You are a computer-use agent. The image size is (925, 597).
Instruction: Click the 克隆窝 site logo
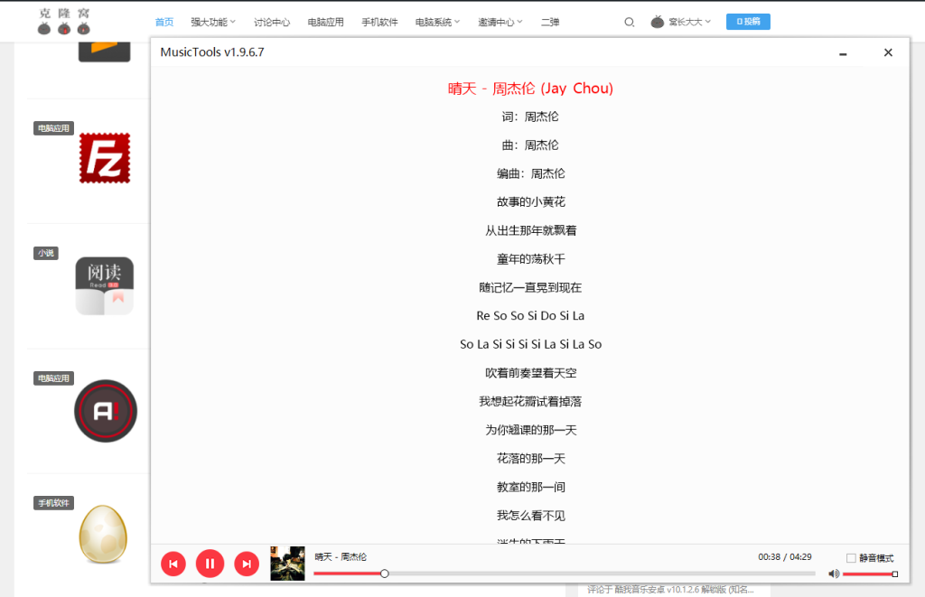[64, 22]
